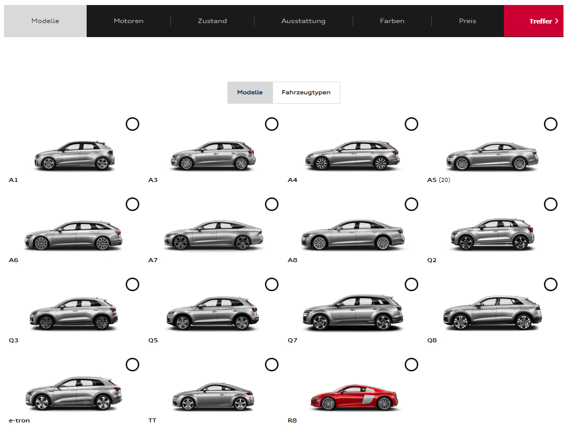This screenshot has height=441, width=568.
Task: Click the A3 model label
Action: (x=153, y=180)
